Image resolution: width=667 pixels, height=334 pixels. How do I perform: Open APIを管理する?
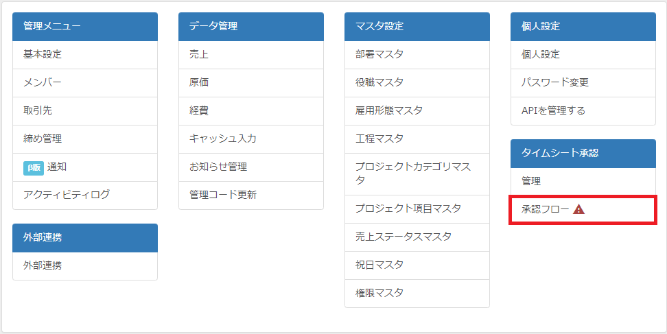point(583,110)
